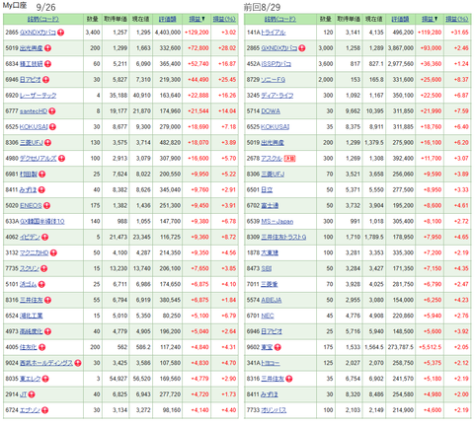The image size is (474, 425).
Task: Open the ABEJA stock link
Action: tap(272, 300)
